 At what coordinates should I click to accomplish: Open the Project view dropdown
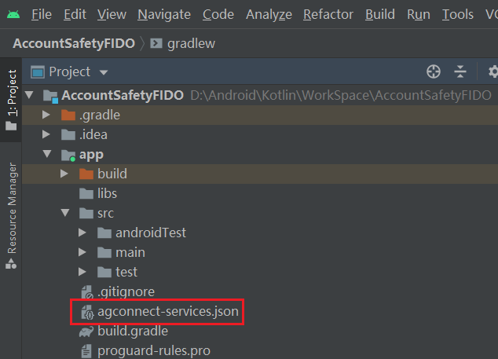(104, 72)
